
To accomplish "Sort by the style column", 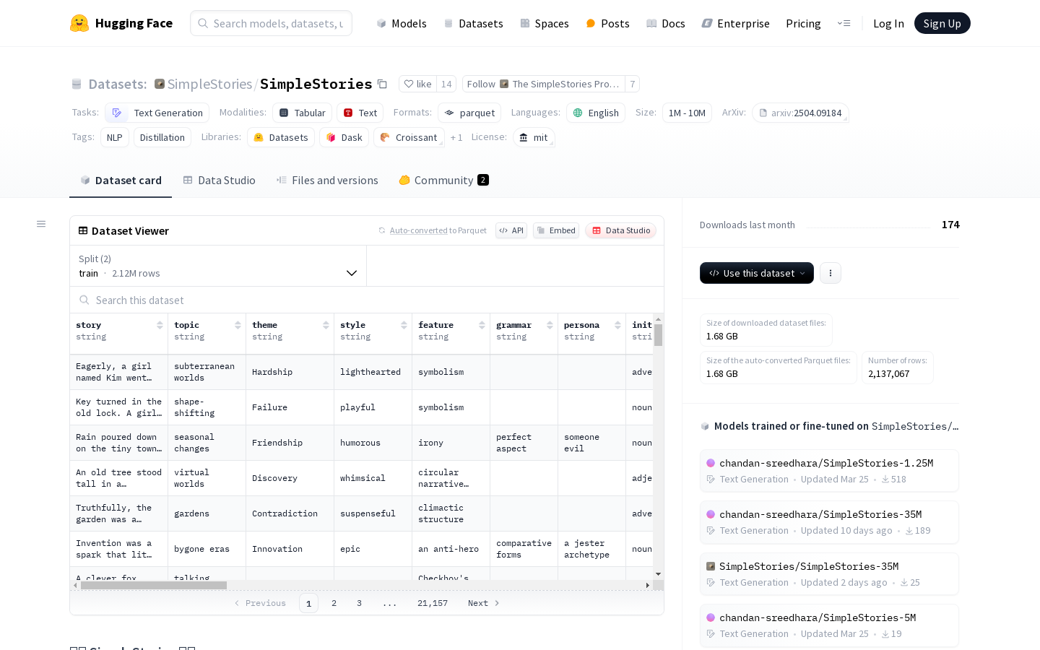I will click(x=404, y=325).
